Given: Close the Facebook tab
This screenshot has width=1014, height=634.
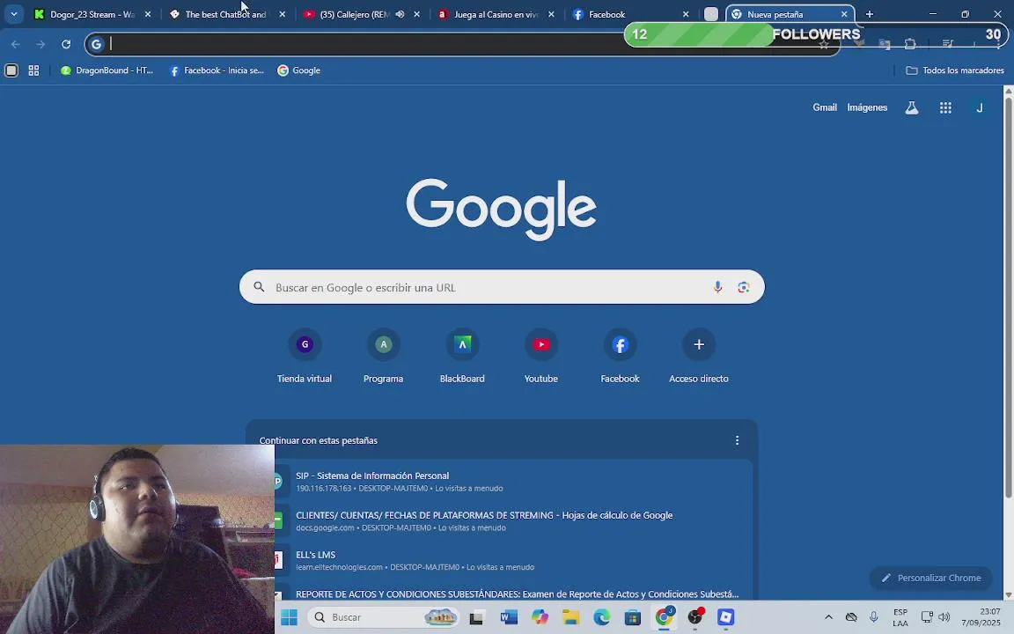Looking at the screenshot, I should click(x=686, y=14).
